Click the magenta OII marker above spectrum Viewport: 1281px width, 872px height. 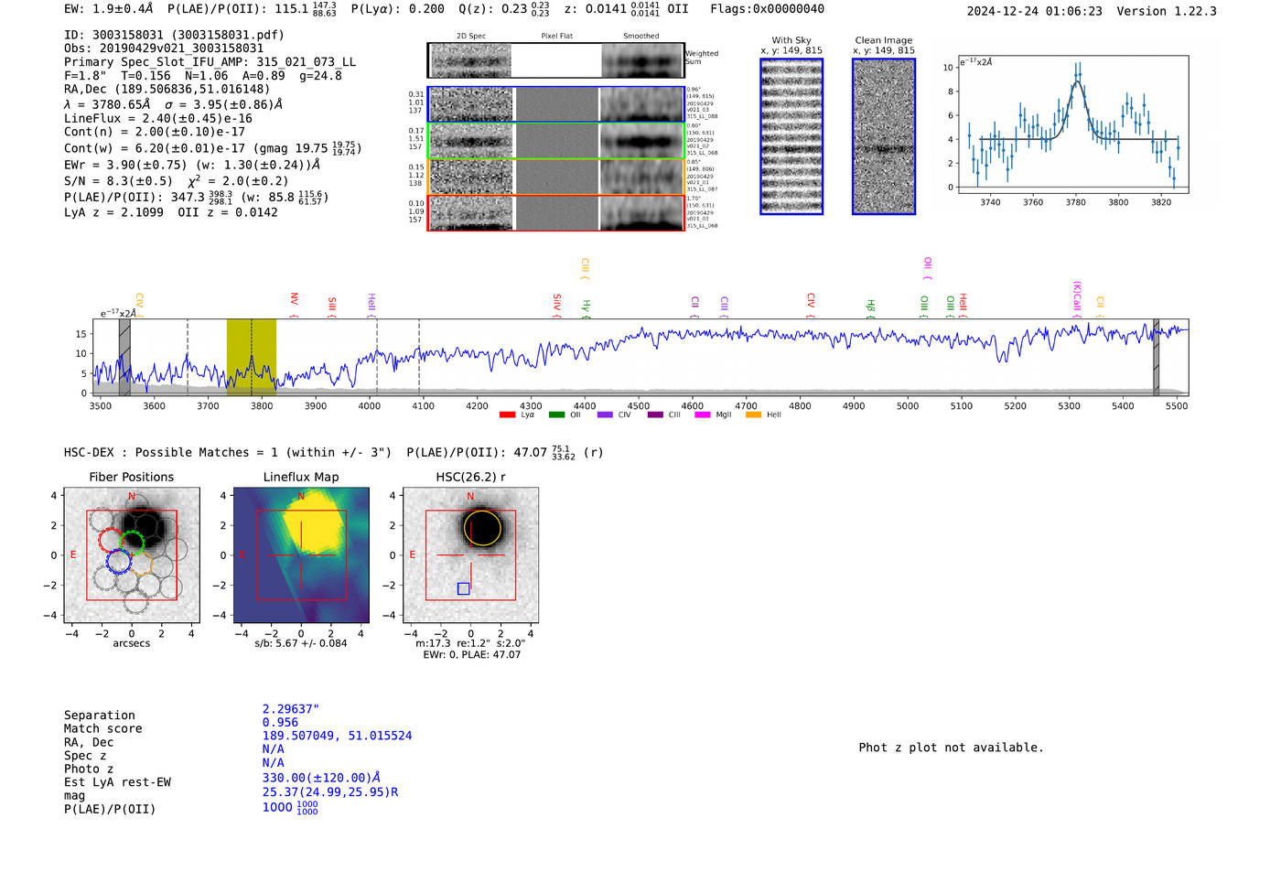[928, 268]
